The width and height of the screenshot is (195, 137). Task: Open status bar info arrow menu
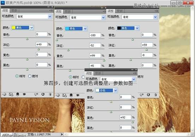tap(62, 135)
